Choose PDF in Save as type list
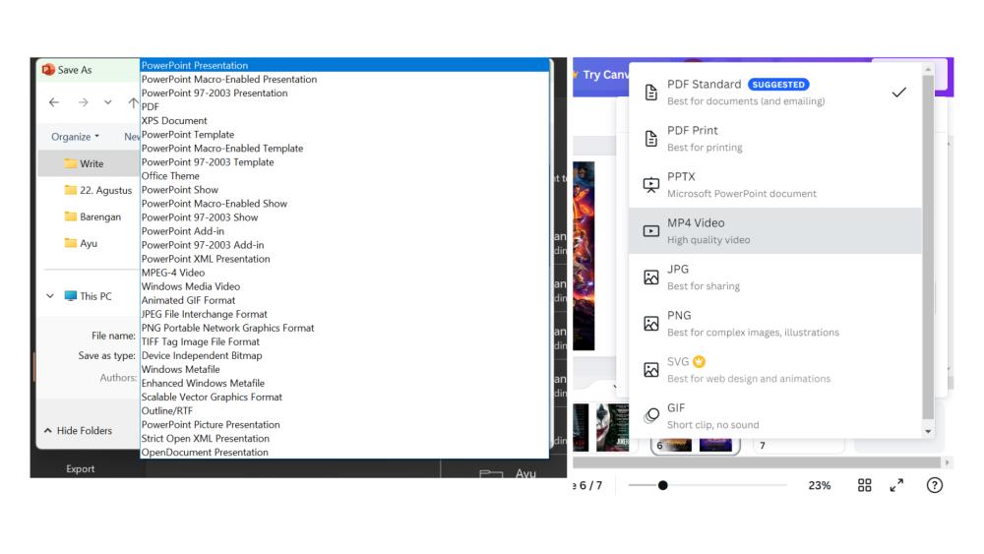Screen dimensions: 984x554 pyautogui.click(x=344, y=106)
